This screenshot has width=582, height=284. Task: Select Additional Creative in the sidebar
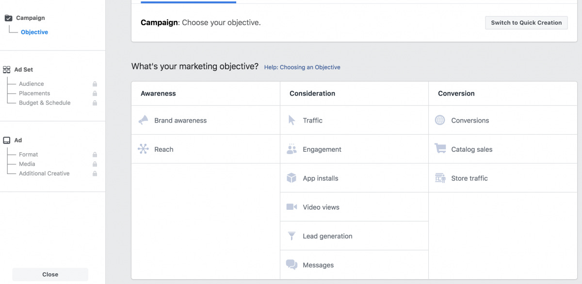[44, 174]
